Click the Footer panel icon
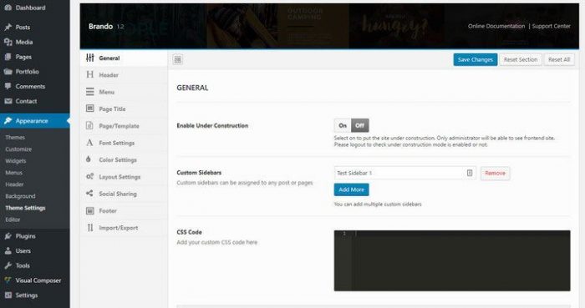The width and height of the screenshot is (585, 308). [90, 211]
